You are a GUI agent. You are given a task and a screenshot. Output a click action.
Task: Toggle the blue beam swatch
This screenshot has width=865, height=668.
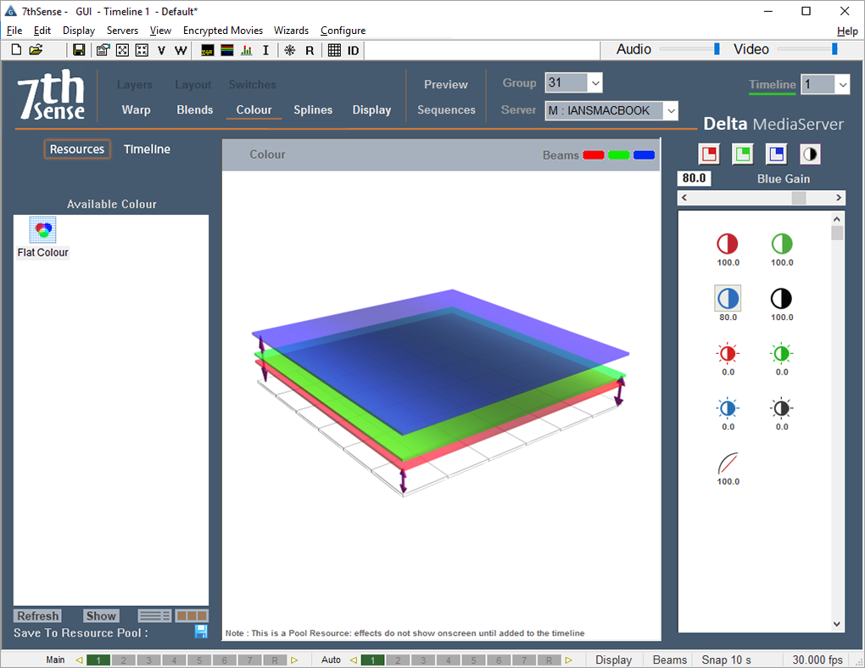(x=645, y=155)
